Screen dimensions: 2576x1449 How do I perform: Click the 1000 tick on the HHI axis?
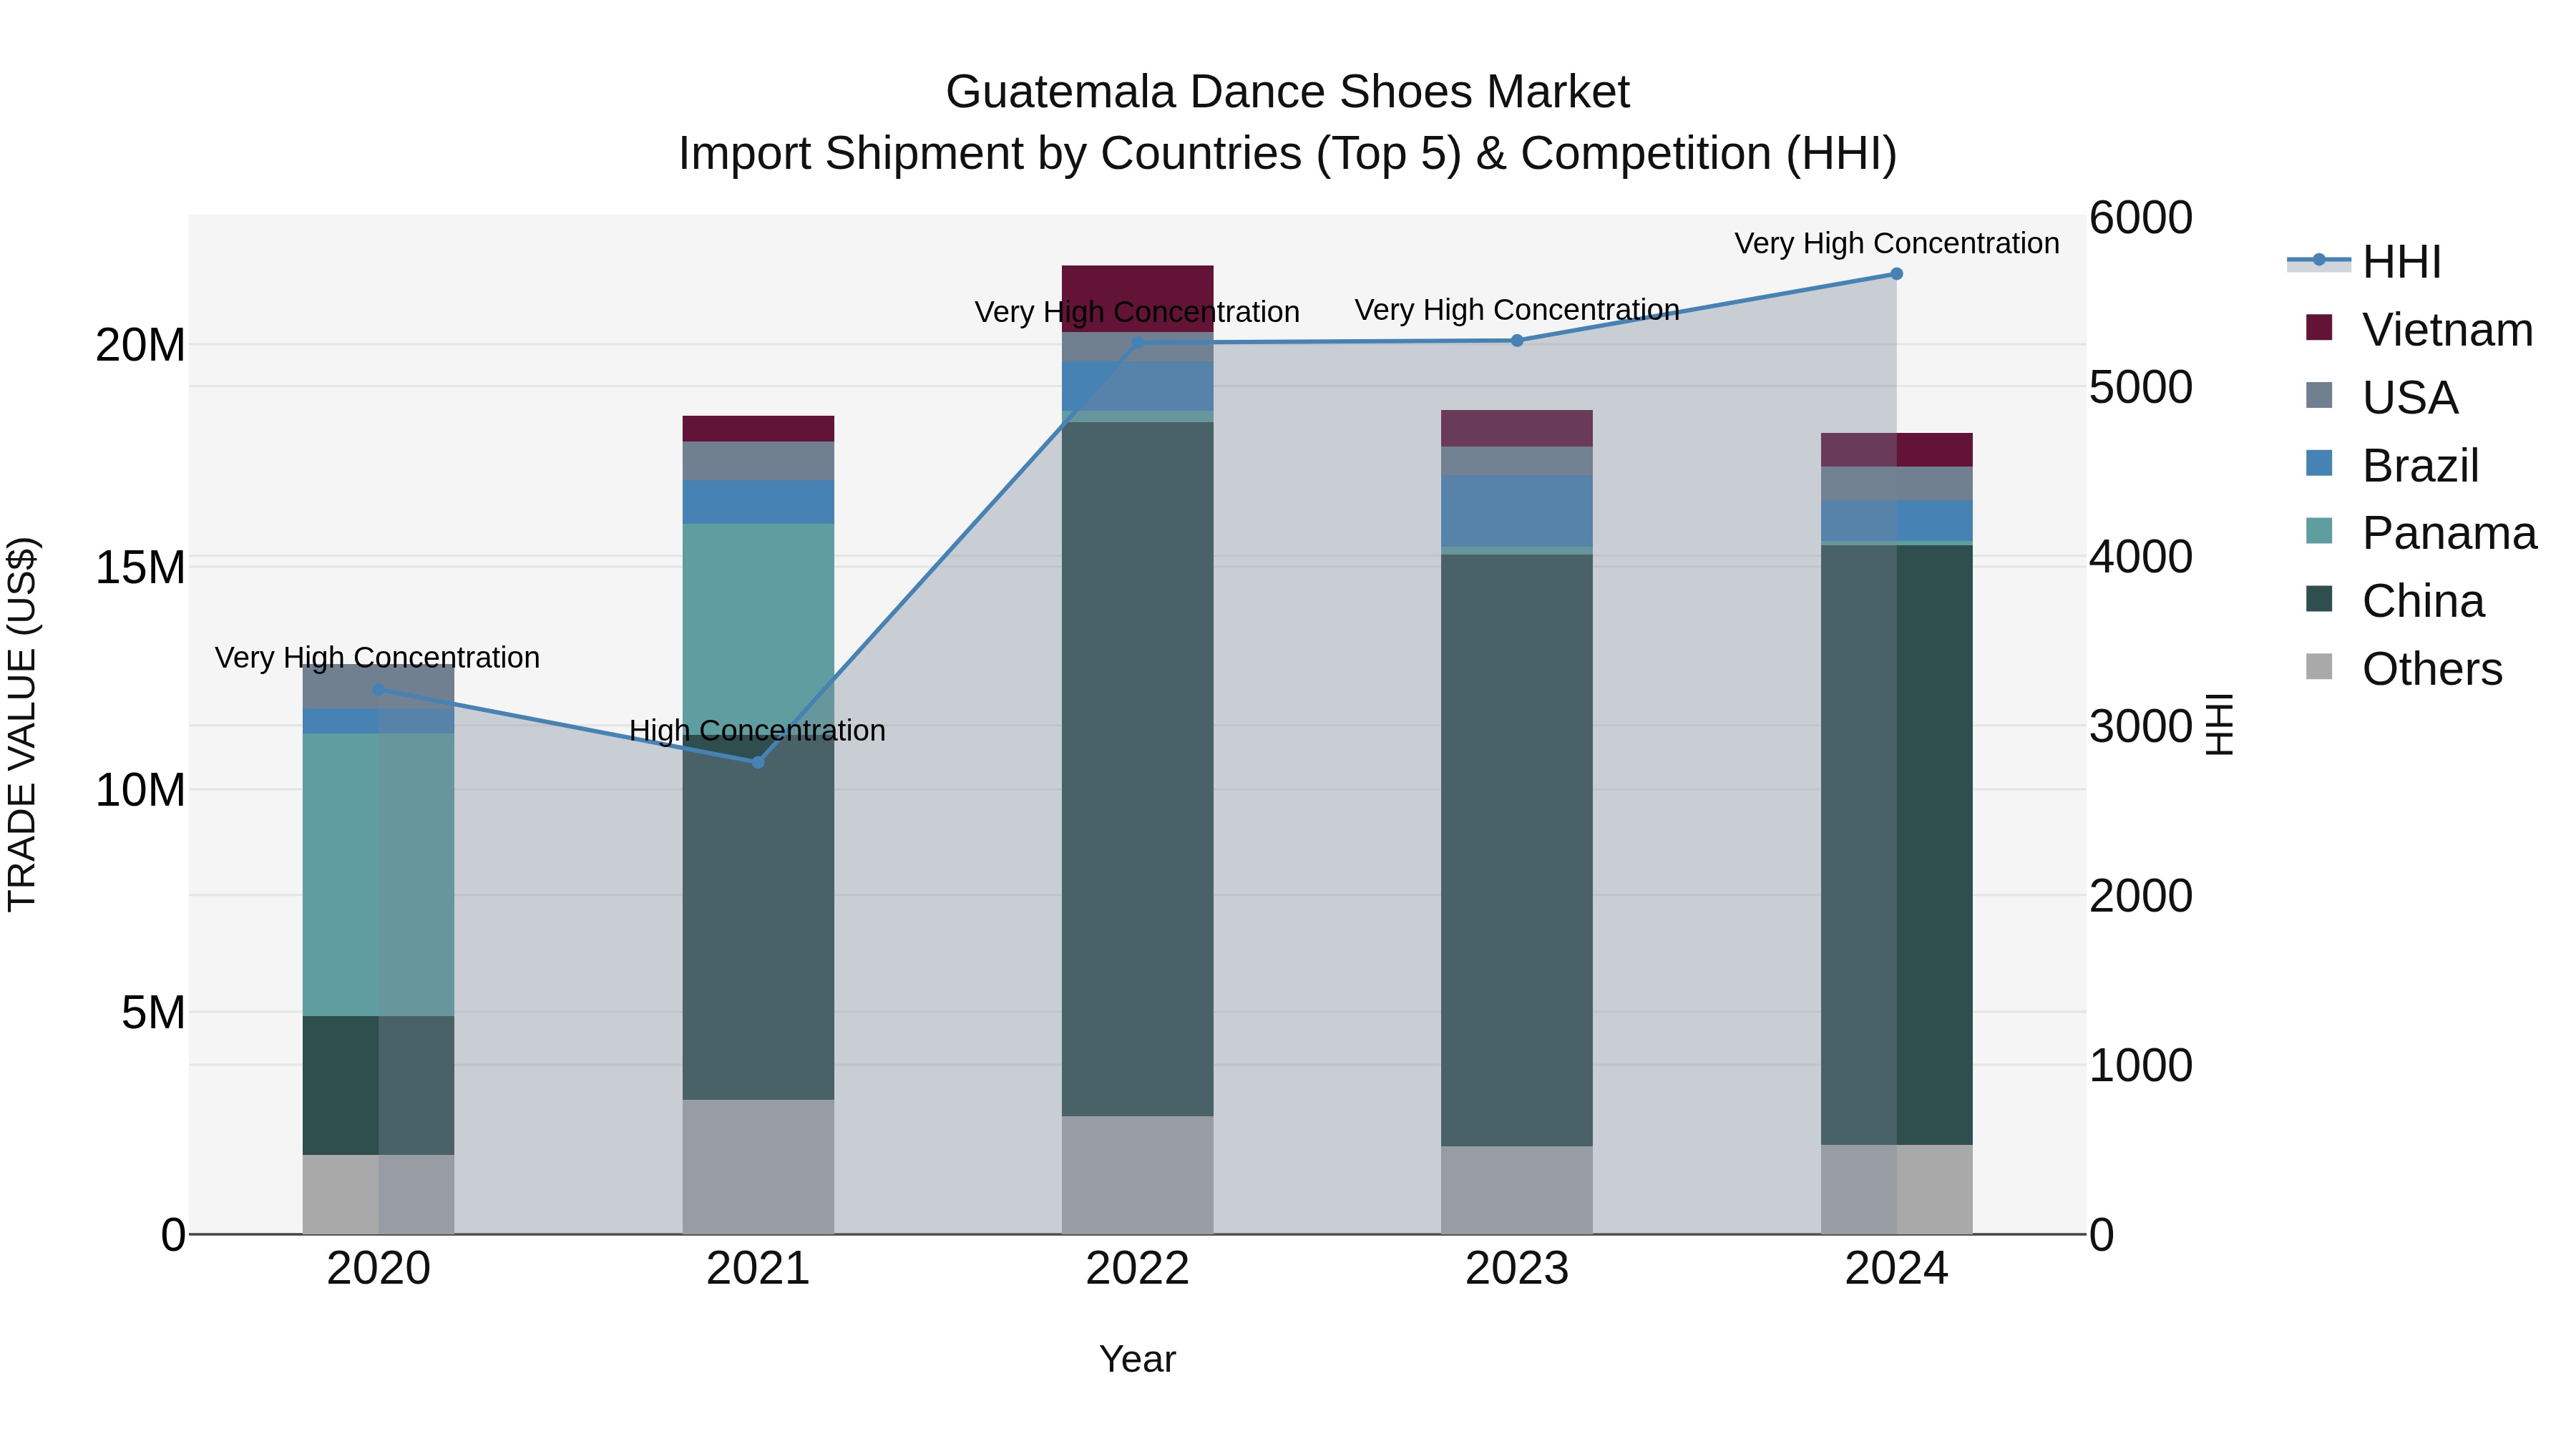coord(2141,1065)
